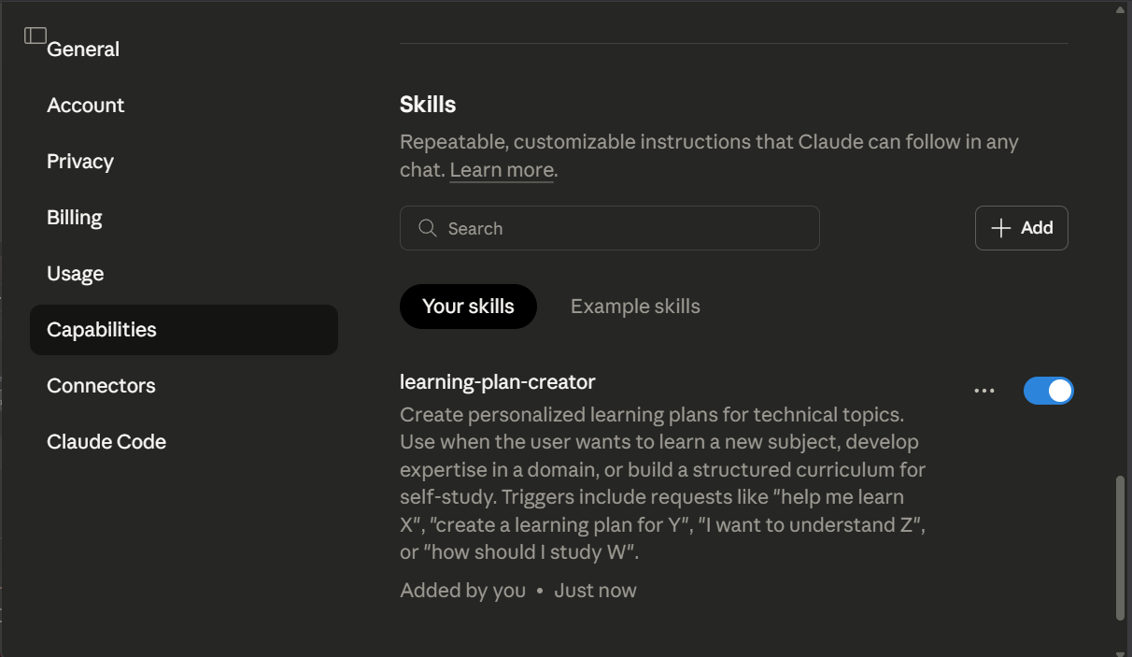Click the scrollbar down arrow
Screen dimensions: 1132x657
1121,651
